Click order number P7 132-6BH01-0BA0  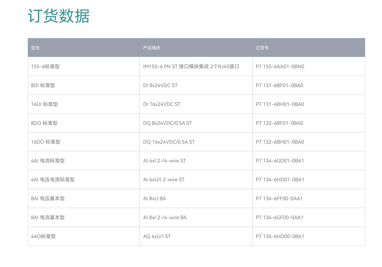pos(280,142)
